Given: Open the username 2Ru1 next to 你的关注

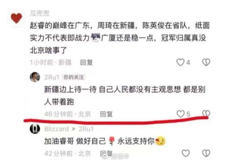Looking at the screenshot, I should tap(52, 77).
